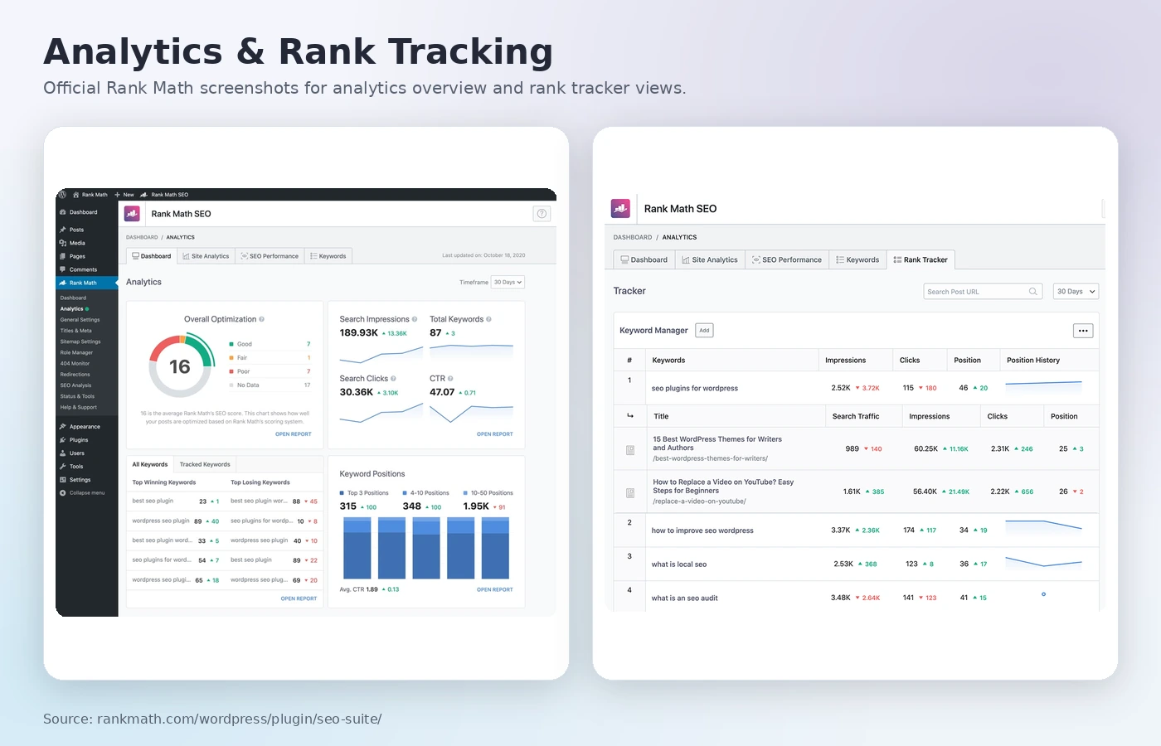
Task: Click page icon for 15 Best WordPress Themes row
Action: tap(630, 450)
